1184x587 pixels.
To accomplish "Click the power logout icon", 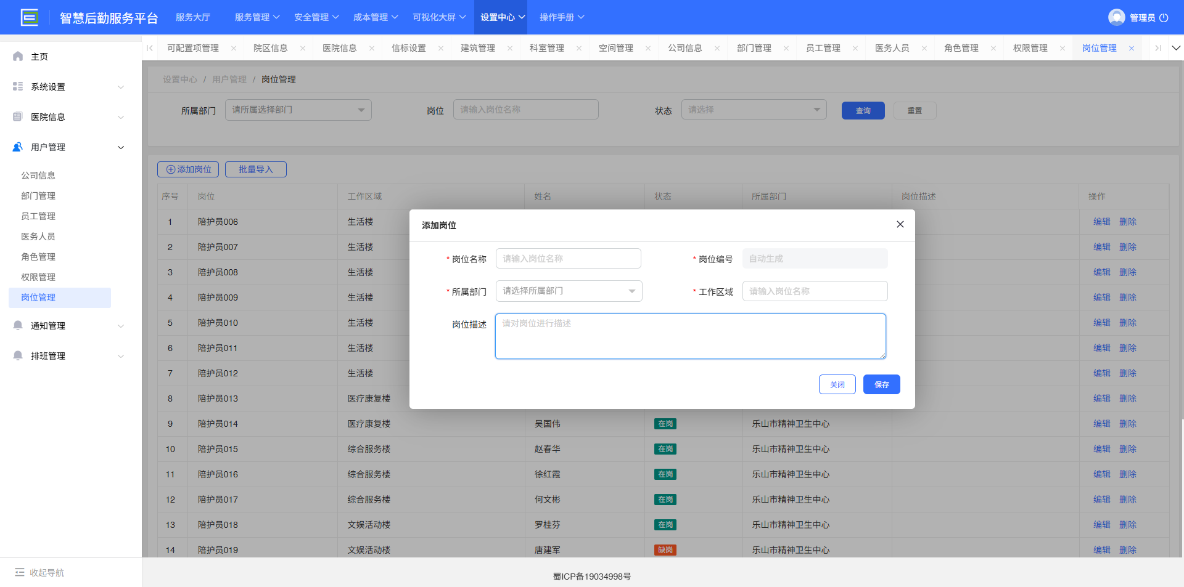I will pyautogui.click(x=1164, y=18).
